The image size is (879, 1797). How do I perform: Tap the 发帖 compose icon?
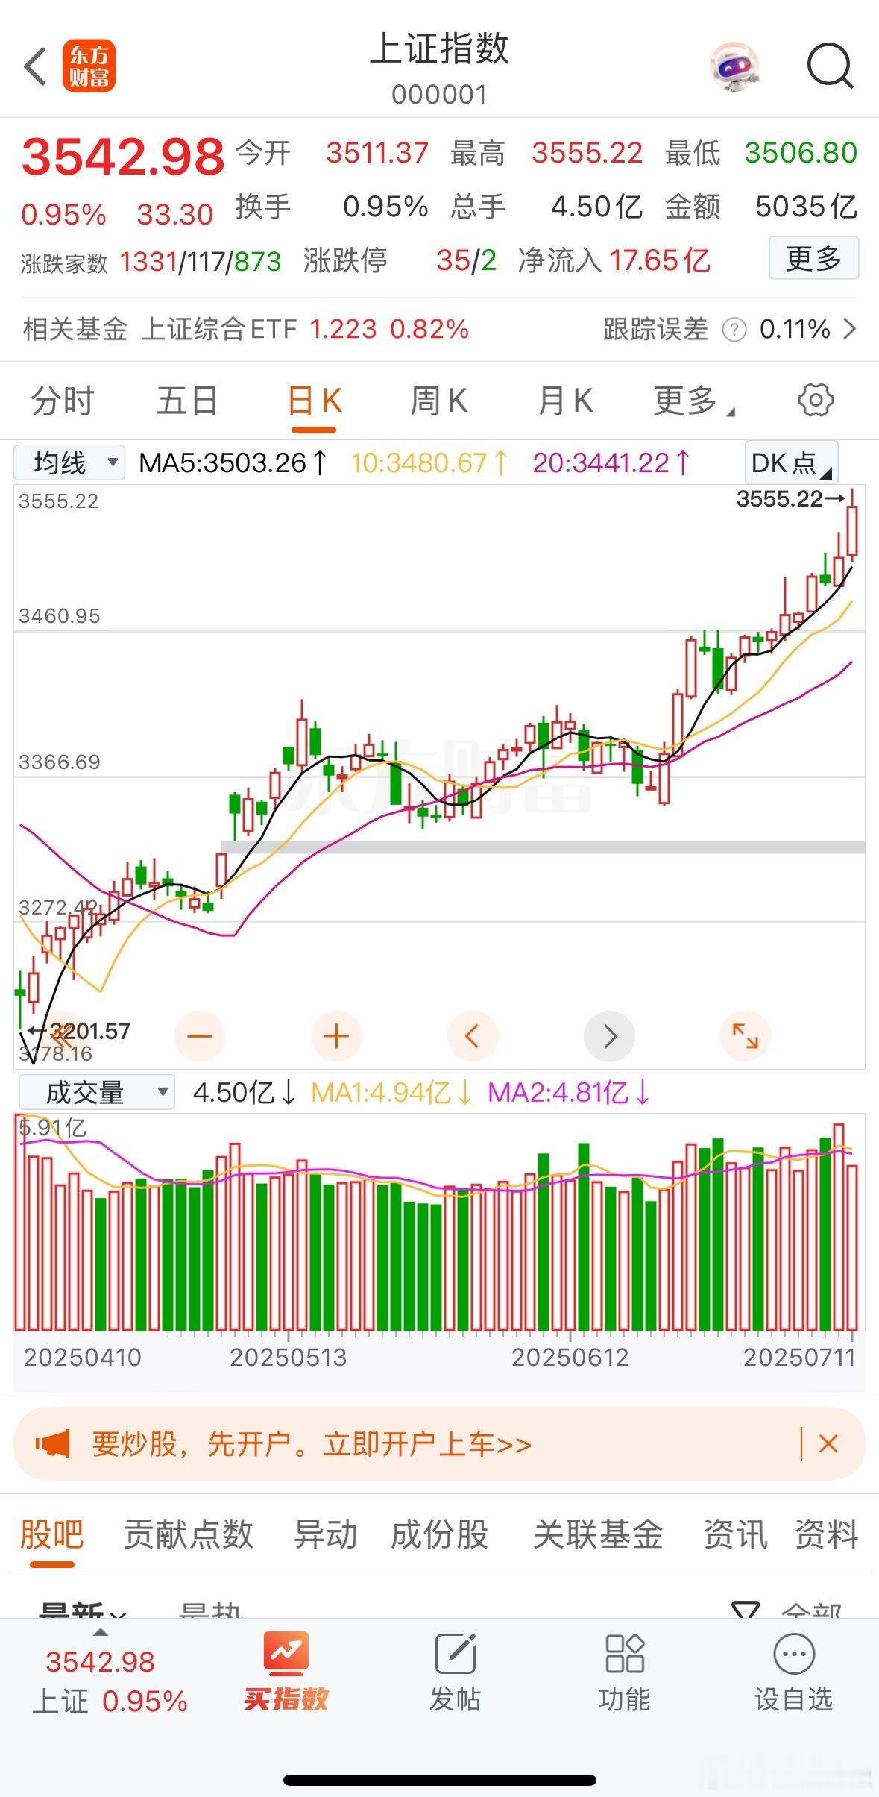pyautogui.click(x=456, y=1652)
